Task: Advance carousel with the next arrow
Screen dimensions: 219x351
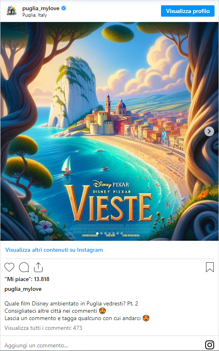Action: (209, 131)
